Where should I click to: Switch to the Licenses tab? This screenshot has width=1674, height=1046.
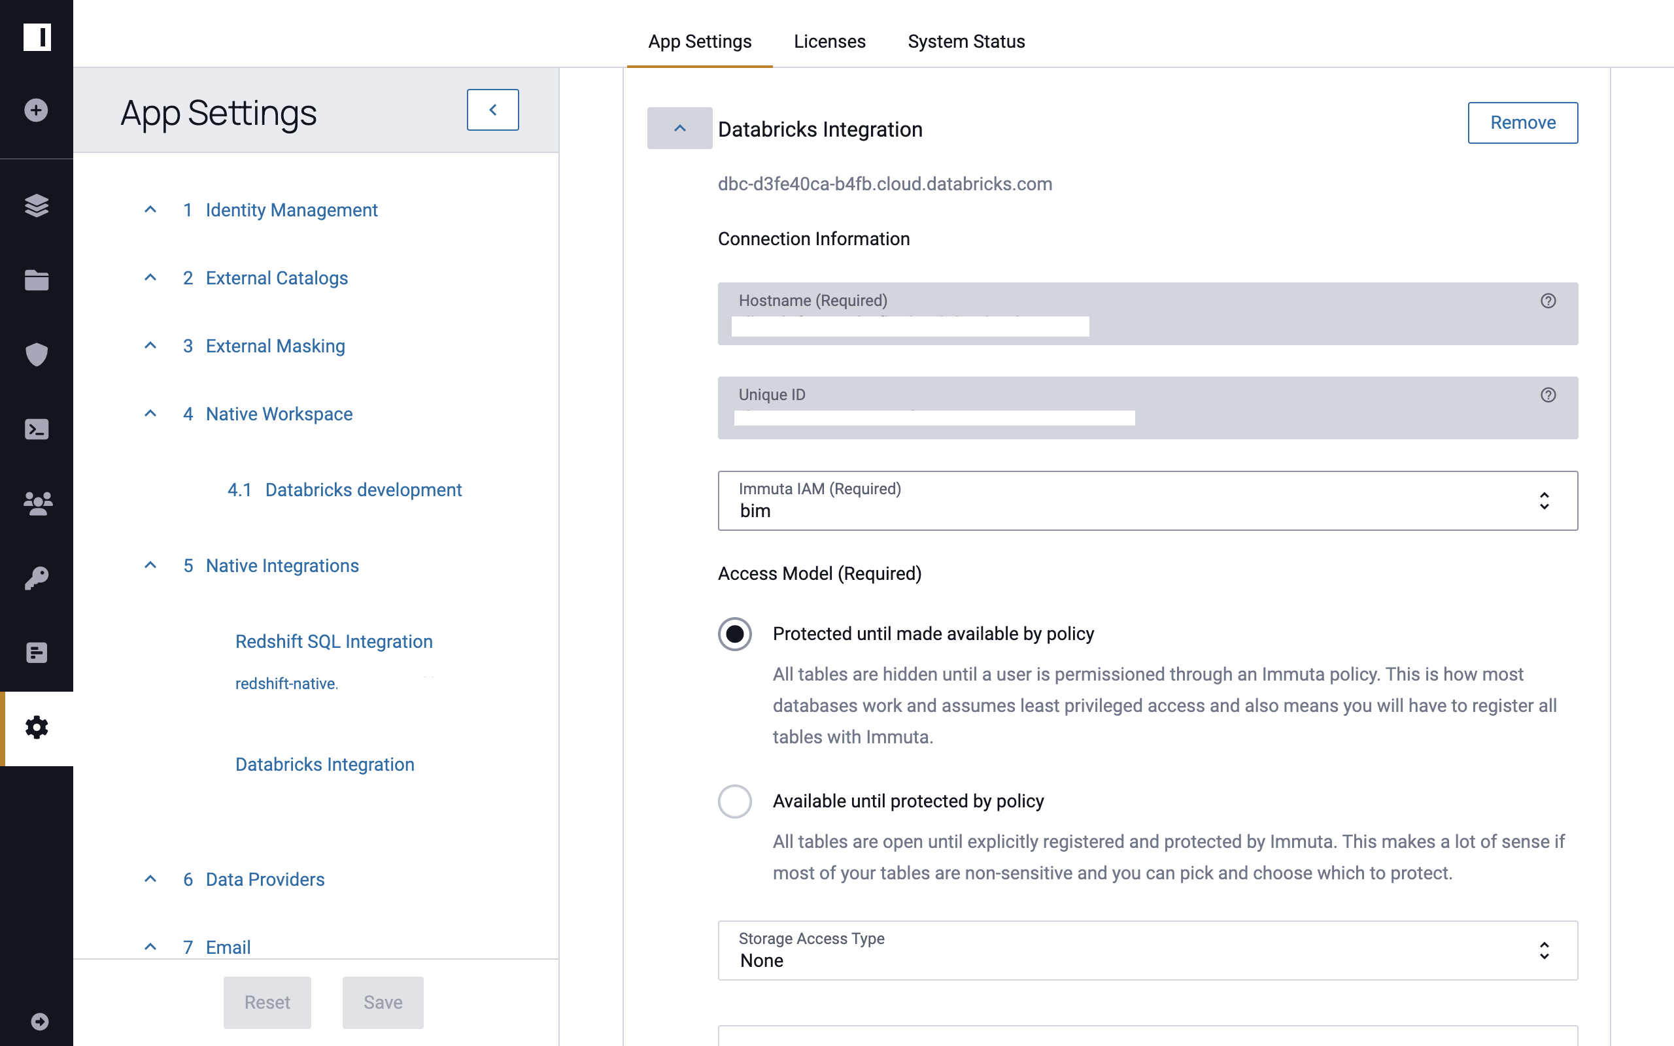click(829, 41)
